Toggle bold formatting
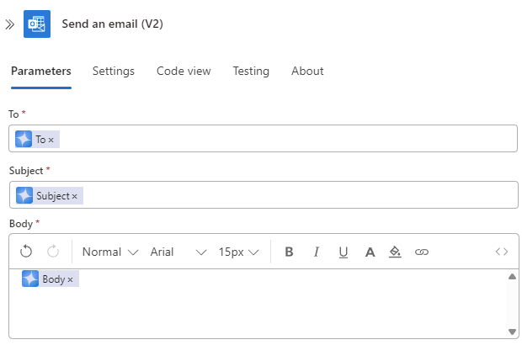 point(289,252)
